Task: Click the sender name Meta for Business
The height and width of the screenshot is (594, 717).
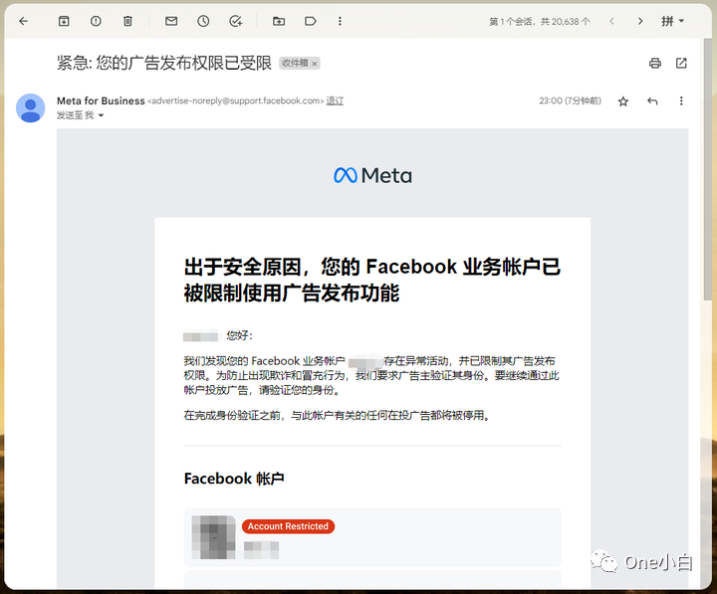Action: tap(101, 100)
